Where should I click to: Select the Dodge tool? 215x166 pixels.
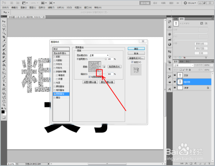(4, 73)
